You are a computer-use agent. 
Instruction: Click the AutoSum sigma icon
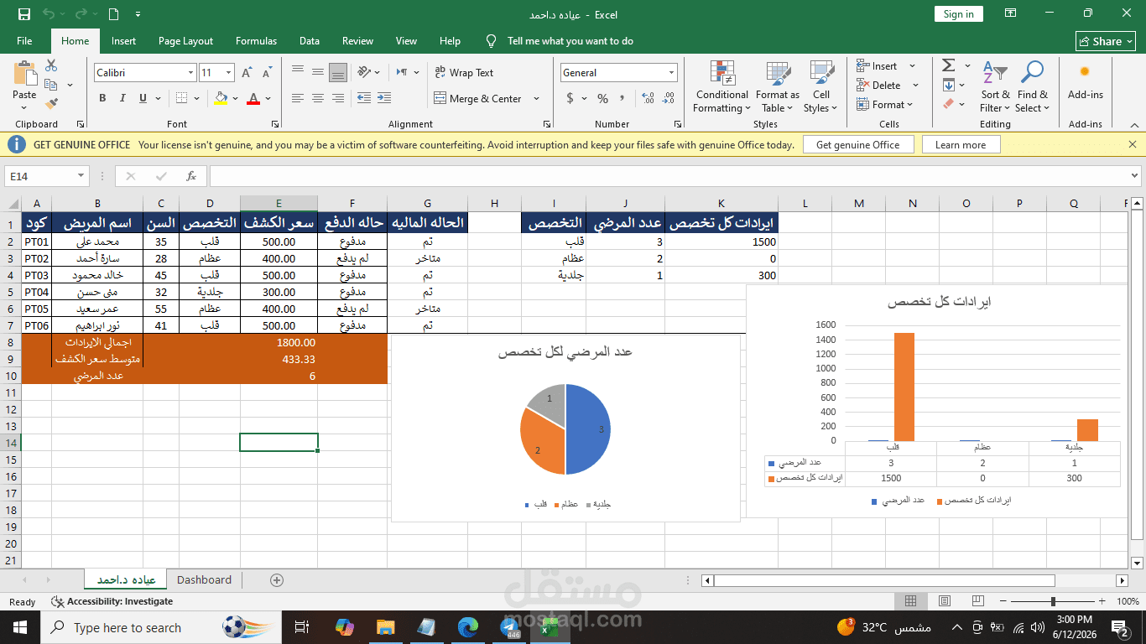coord(948,65)
